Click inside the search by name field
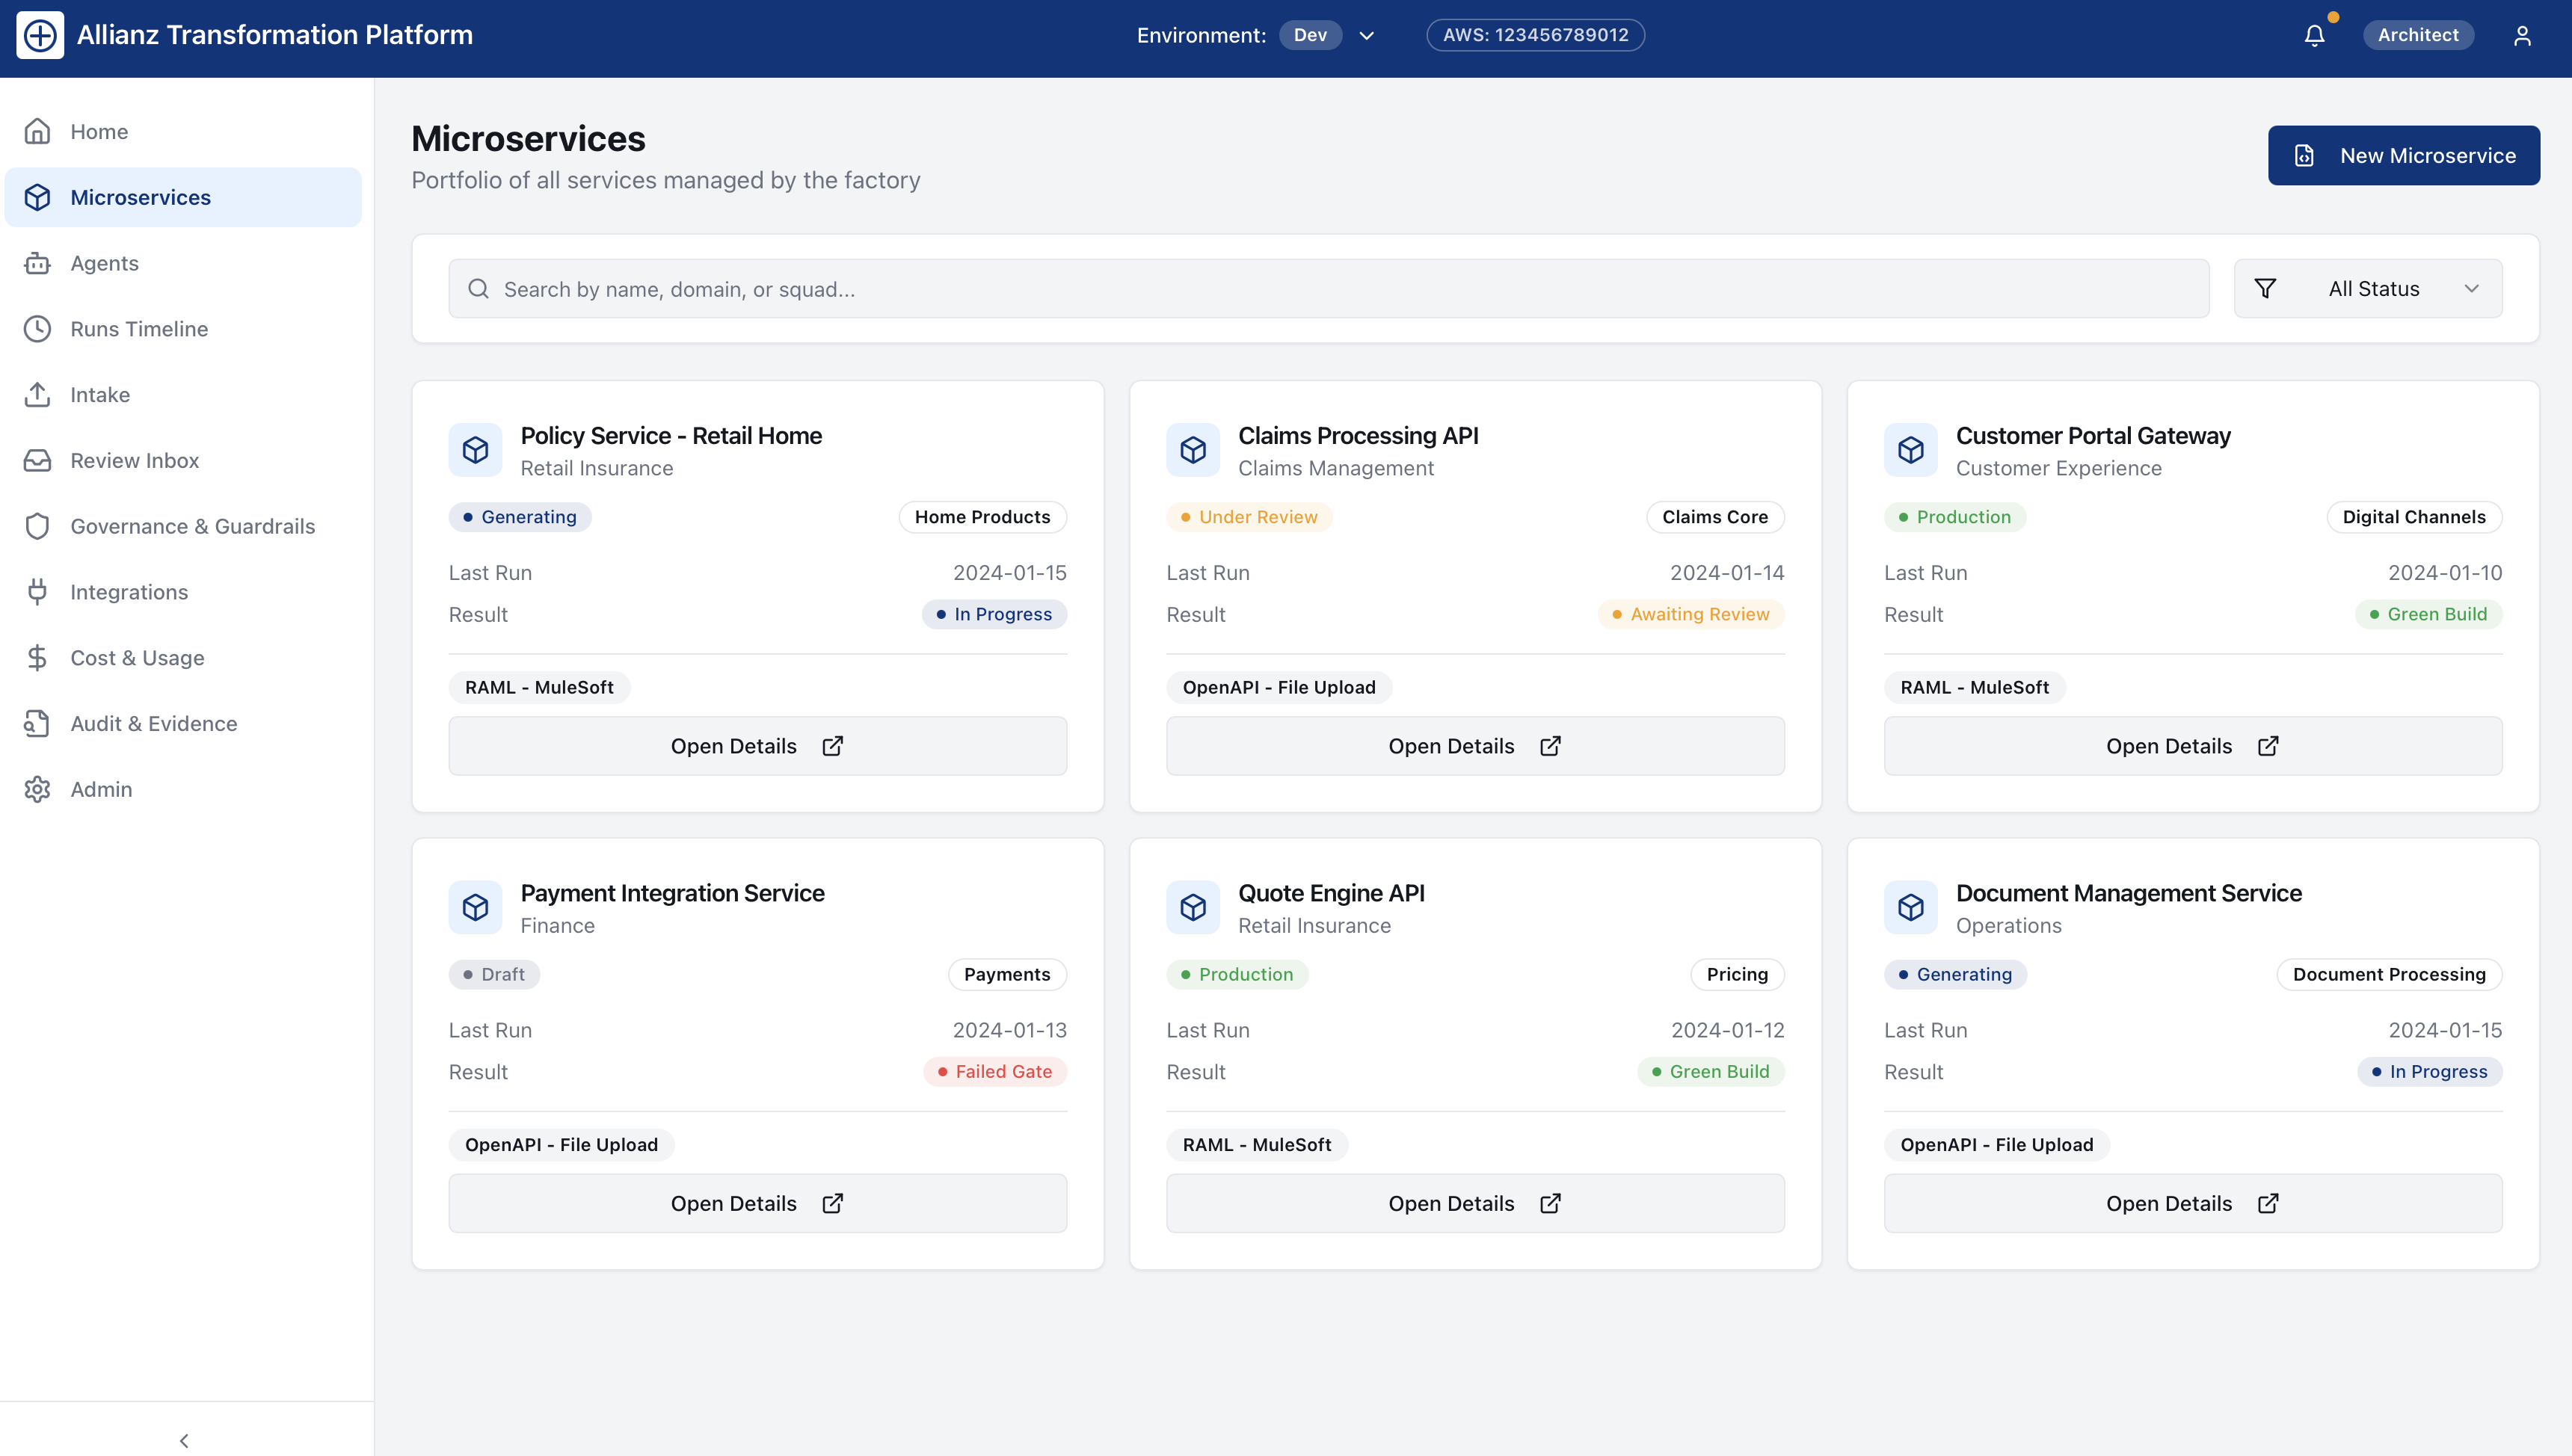The image size is (2572, 1456). click(1000, 288)
